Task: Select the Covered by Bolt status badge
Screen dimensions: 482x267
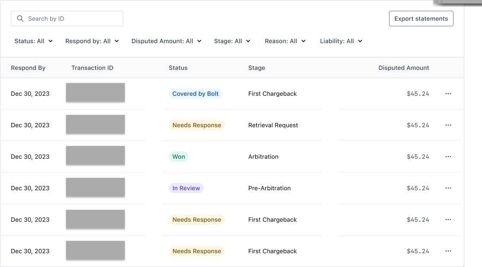Action: coord(195,94)
